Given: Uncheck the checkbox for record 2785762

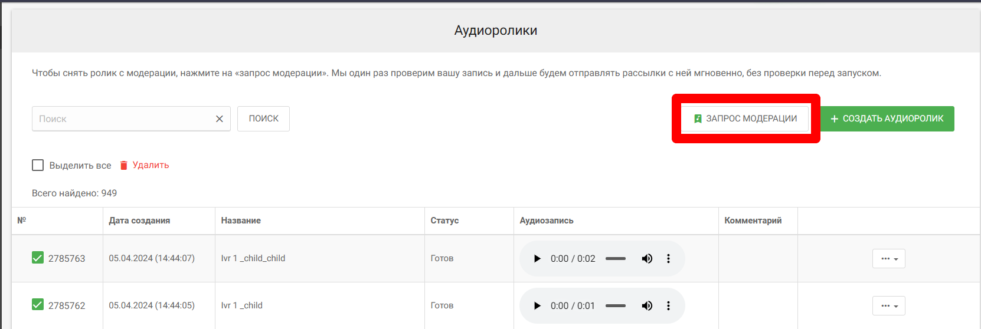Looking at the screenshot, I should (38, 305).
